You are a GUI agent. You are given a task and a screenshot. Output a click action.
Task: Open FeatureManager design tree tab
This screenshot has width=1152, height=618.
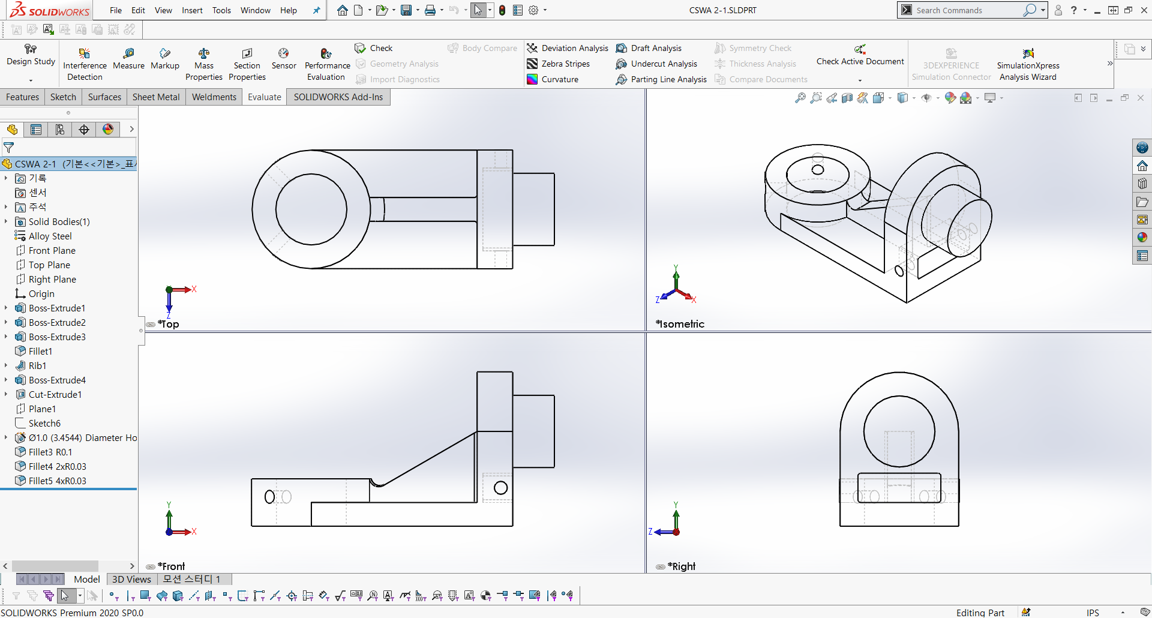(x=12, y=130)
